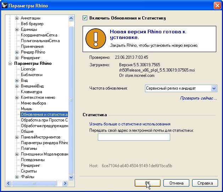Open Обработчикпредупрежден settings page
The height and width of the screenshot is (192, 223).
[x=44, y=126]
